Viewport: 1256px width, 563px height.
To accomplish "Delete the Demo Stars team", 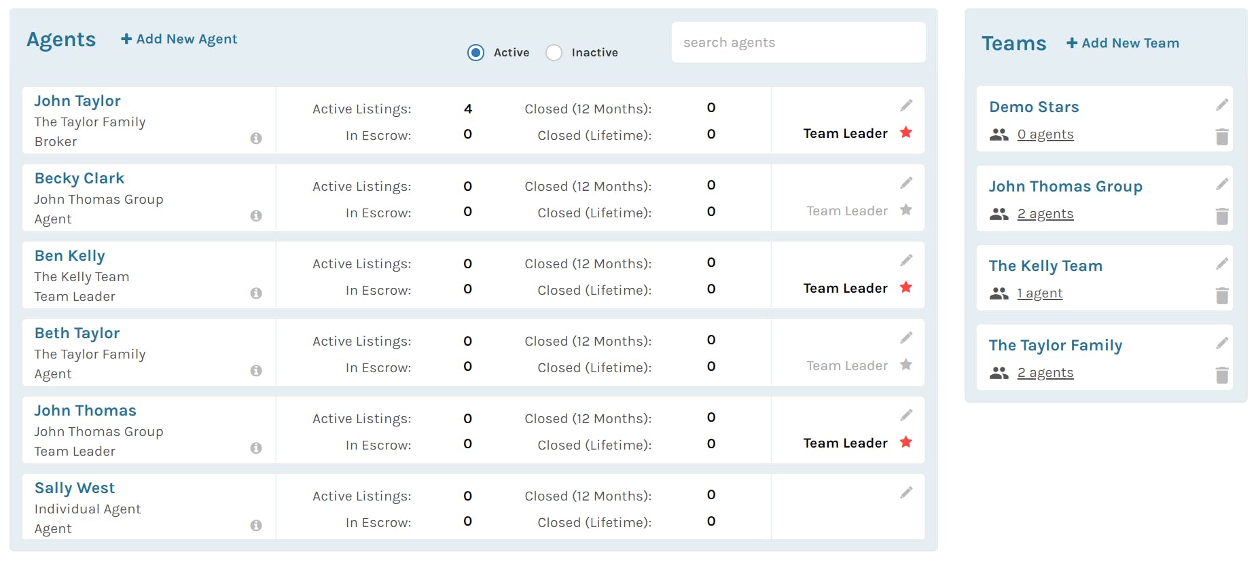I will [x=1221, y=137].
